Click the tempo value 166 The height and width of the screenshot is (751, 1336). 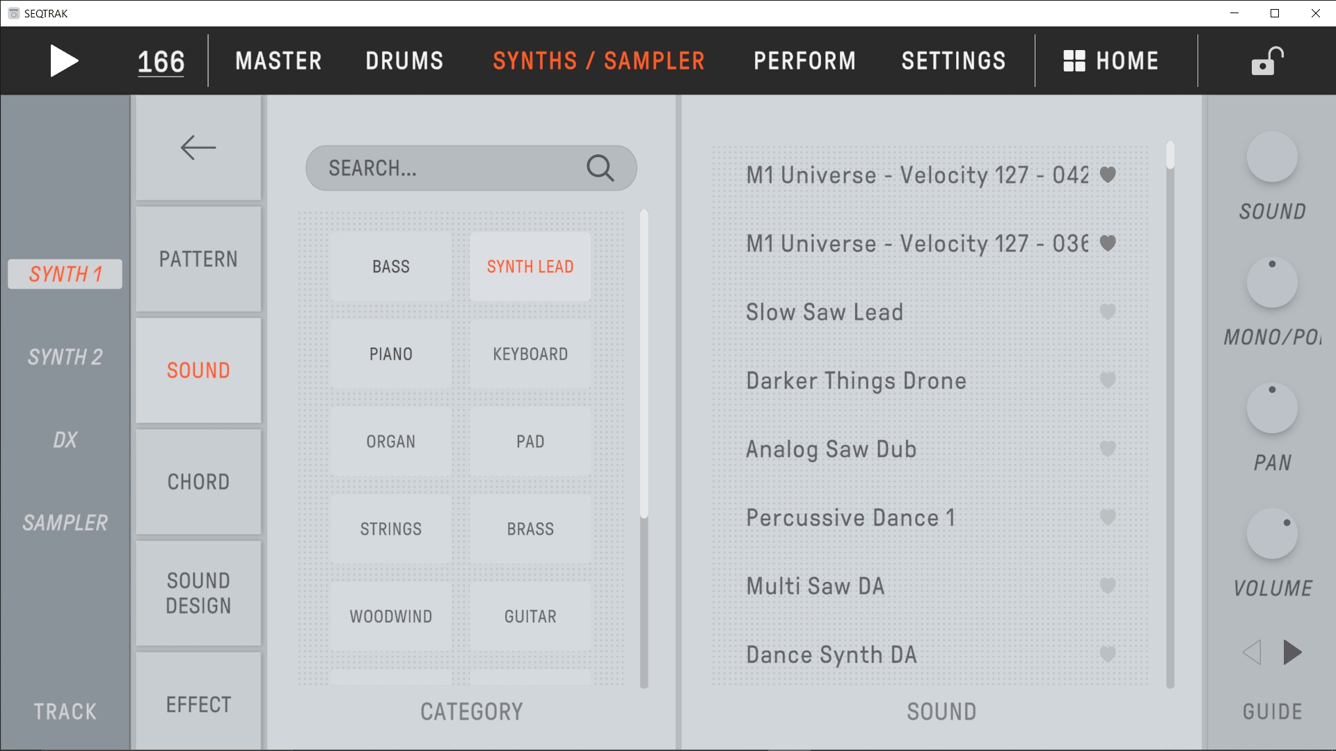tap(161, 61)
